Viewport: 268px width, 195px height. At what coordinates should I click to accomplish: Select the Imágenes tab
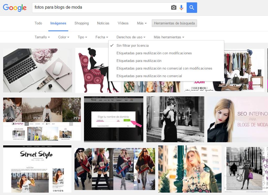click(58, 23)
